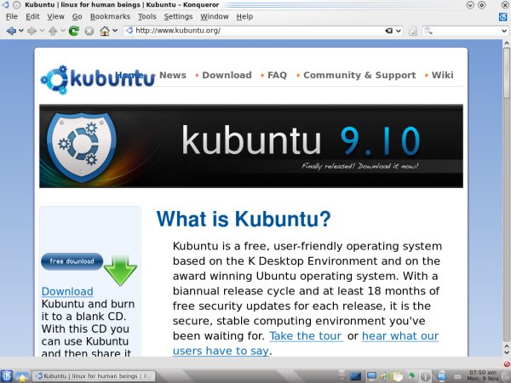Click the Stop loading icon

[x=89, y=31]
